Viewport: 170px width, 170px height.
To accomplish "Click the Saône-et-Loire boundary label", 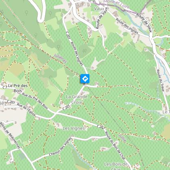I will (116, 3).
